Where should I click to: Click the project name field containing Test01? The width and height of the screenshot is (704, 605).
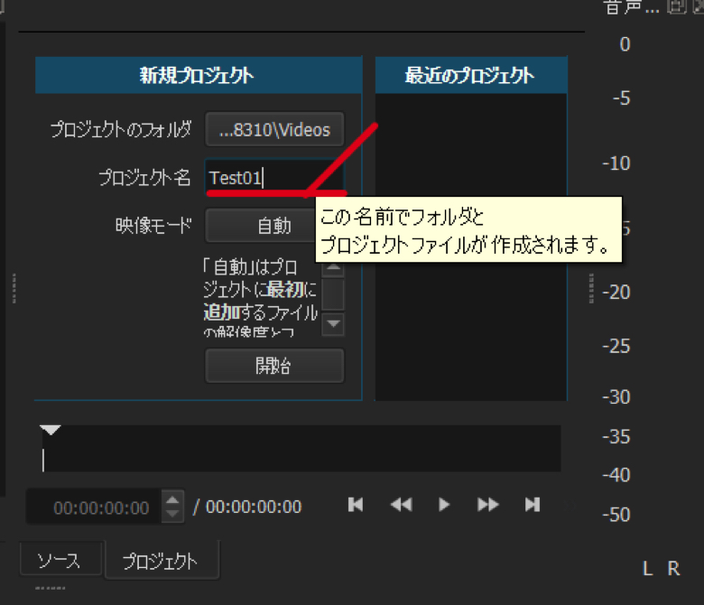[x=274, y=178]
